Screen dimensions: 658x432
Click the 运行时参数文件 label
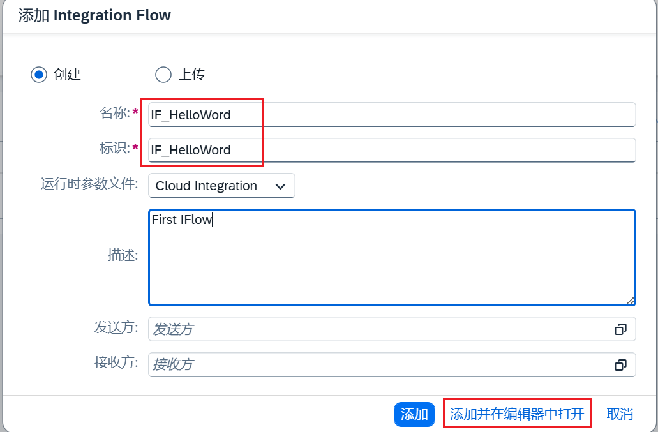point(89,184)
